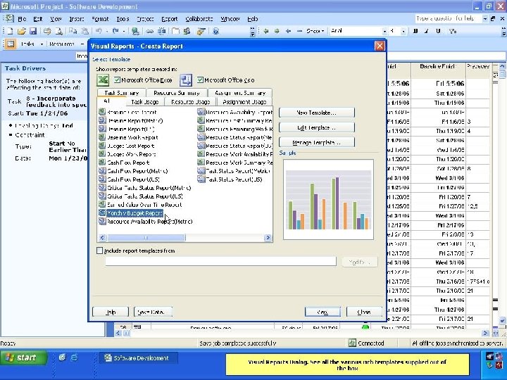The height and width of the screenshot is (380, 507).
Task: Open the Windows Start button
Action: click(24, 357)
